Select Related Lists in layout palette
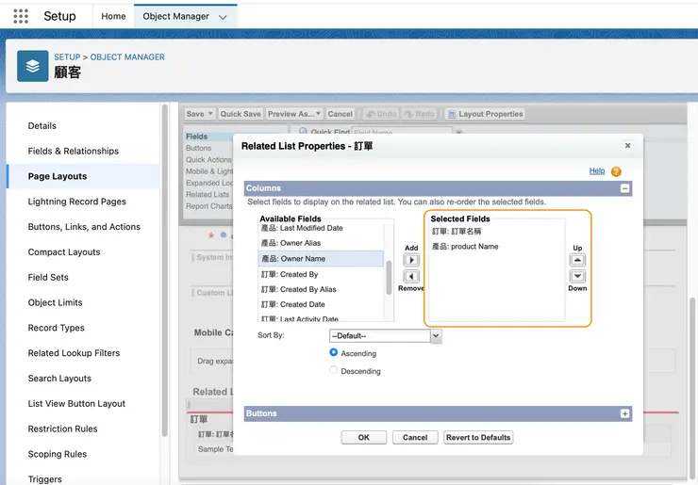The height and width of the screenshot is (485, 698). point(208,194)
